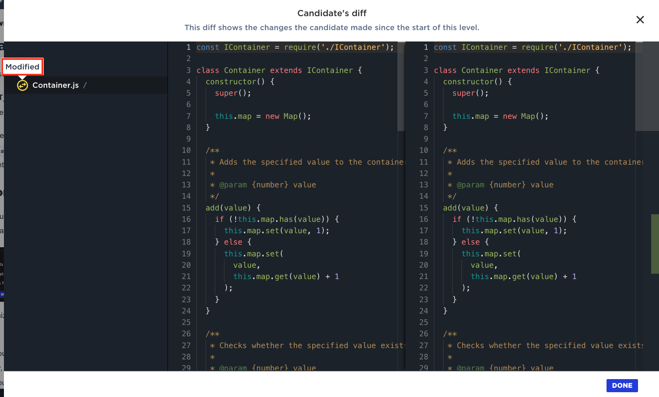Viewport: 659px width, 397px height.
Task: Click '@param {number} value' on right line 13
Action: coord(505,185)
